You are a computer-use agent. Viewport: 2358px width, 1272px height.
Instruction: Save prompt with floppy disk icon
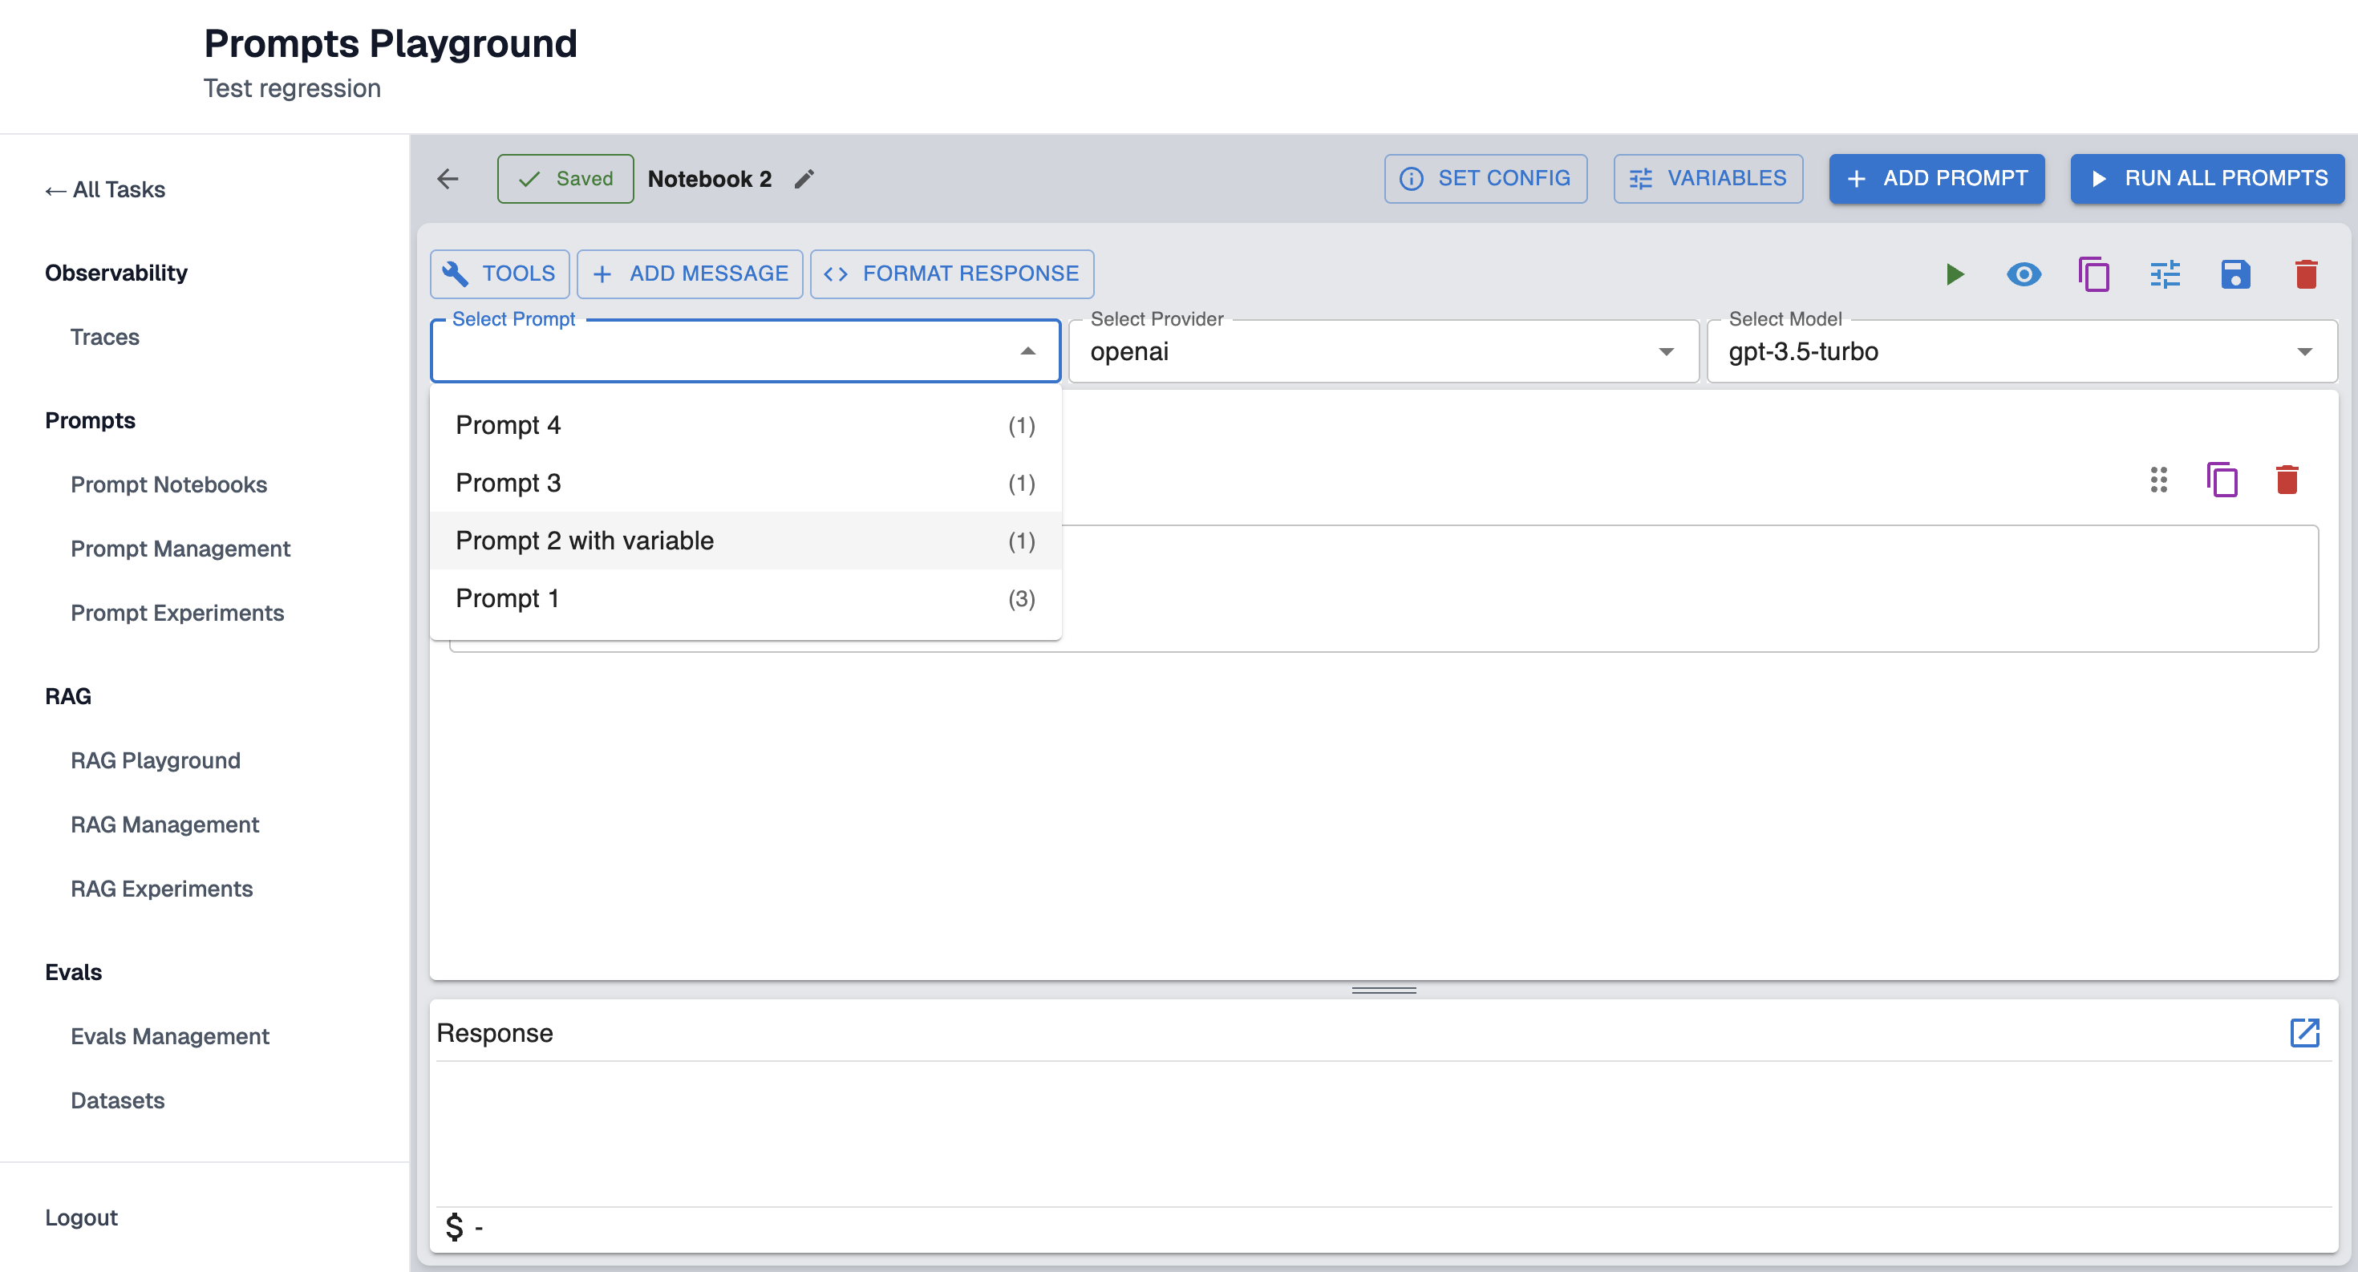tap(2234, 274)
